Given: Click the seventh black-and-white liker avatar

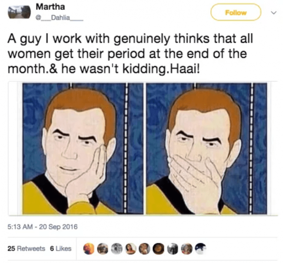Looking at the screenshot, I should (172, 248).
